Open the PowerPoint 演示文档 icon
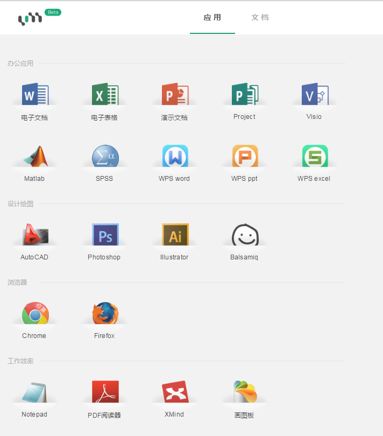Image resolution: width=383 pixels, height=436 pixels. click(175, 94)
